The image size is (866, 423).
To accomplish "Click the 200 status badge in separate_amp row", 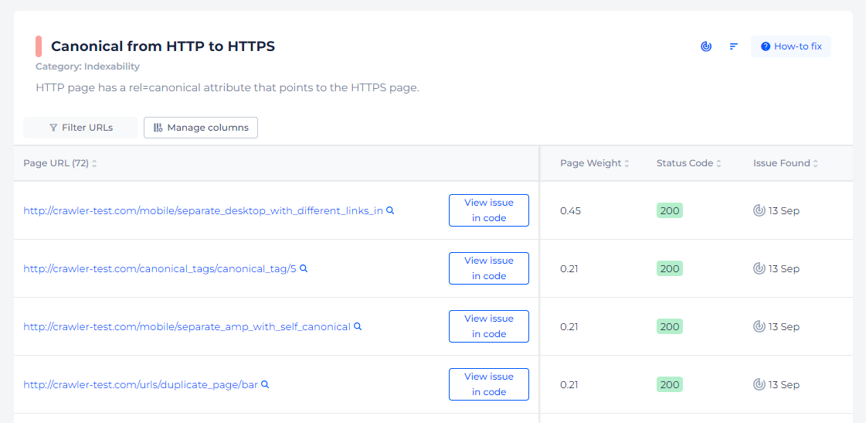I will click(669, 327).
